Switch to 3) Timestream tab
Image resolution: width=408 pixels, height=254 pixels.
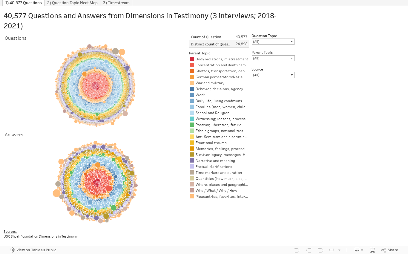[116, 3]
